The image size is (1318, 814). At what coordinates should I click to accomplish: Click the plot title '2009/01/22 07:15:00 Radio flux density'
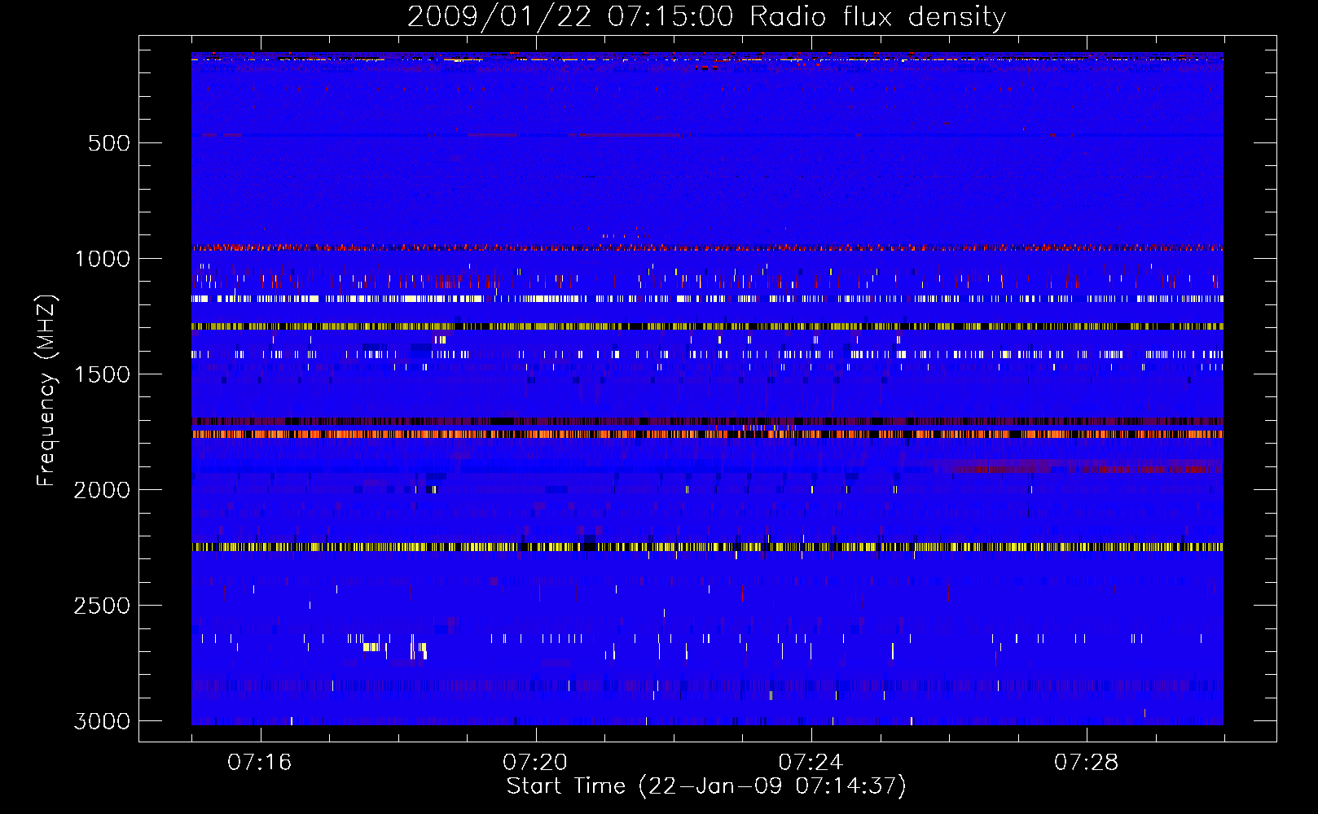click(706, 17)
